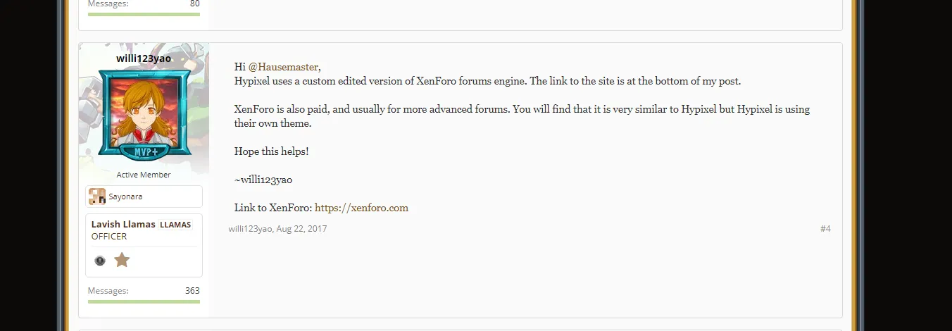Click the LLAMAS guild tag
952x331 pixels.
[x=175, y=225]
